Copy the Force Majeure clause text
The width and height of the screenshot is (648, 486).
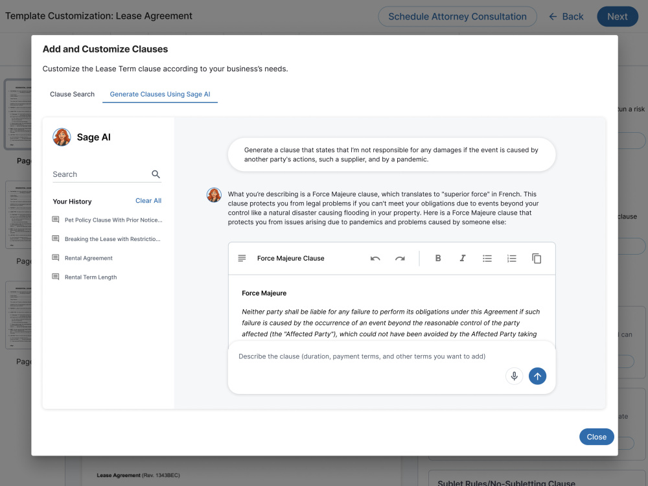(537, 259)
